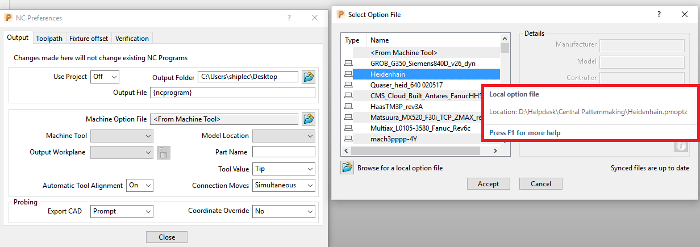Click help question mark in Select Option File

click(x=659, y=15)
